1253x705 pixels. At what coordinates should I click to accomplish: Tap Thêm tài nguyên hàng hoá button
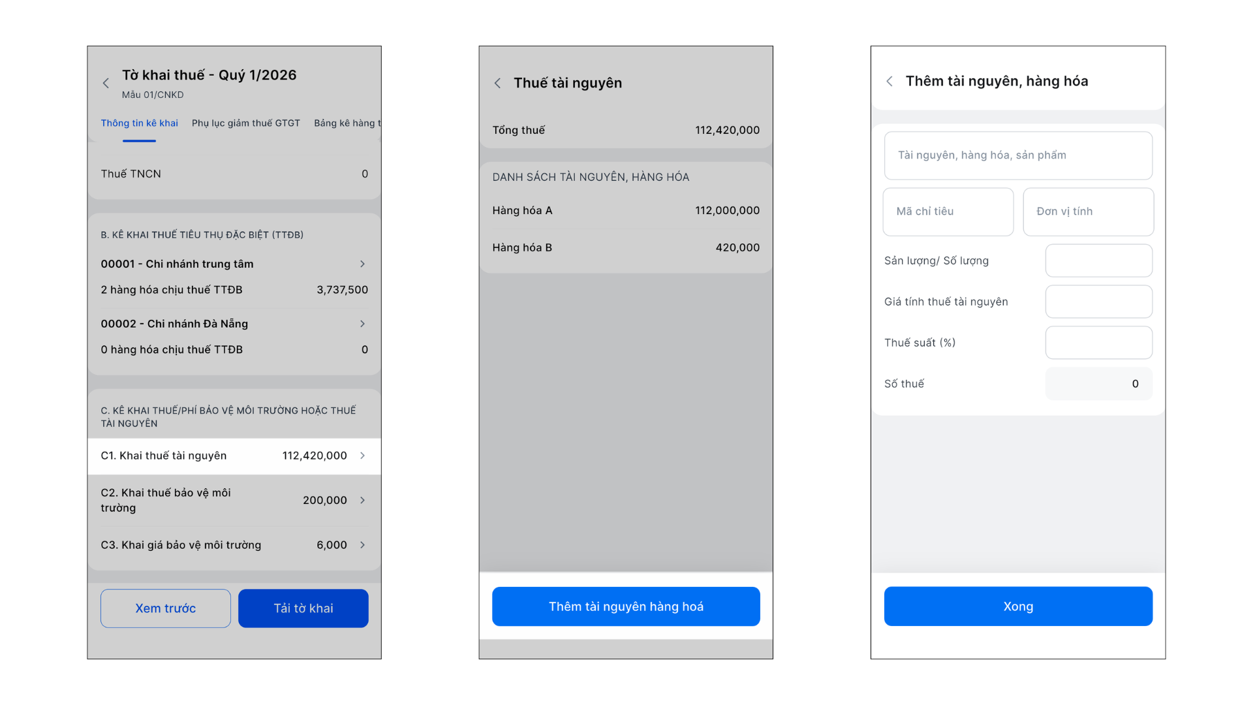(626, 606)
